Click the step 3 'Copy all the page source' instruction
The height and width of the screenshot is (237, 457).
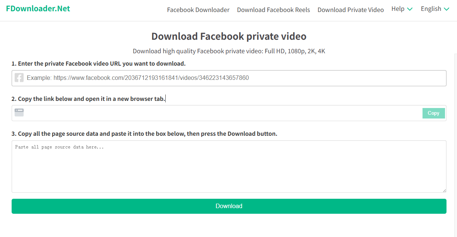tap(144, 134)
